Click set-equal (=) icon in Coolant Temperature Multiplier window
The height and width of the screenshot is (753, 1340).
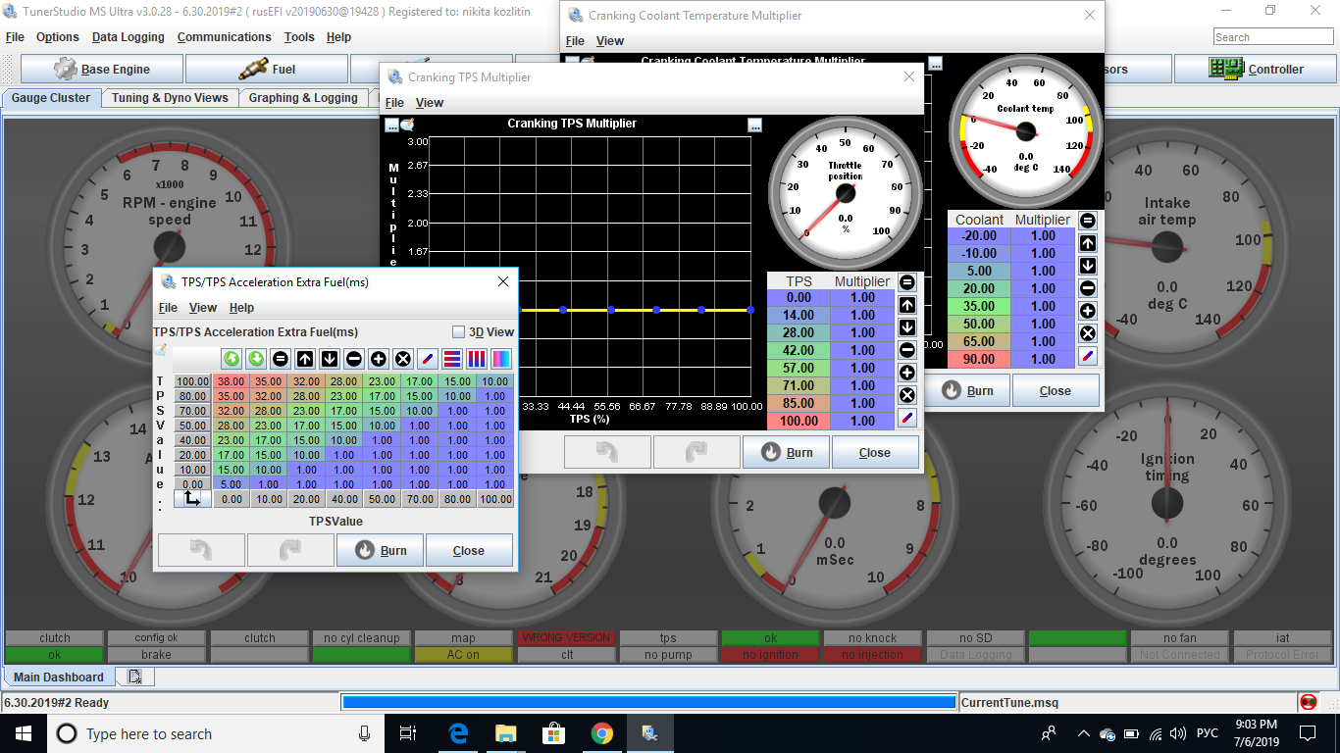(1088, 221)
